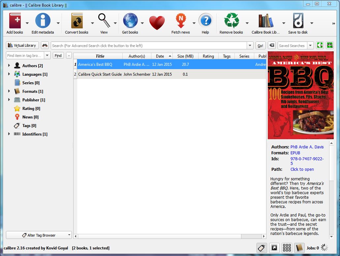Image resolution: width=340 pixels, height=256 pixels.
Task: Click the Find item in tag browser field
Action: pos(25,56)
